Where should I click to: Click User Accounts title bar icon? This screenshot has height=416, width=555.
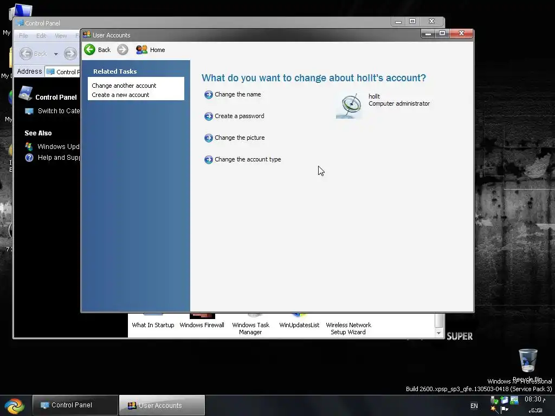pos(87,35)
